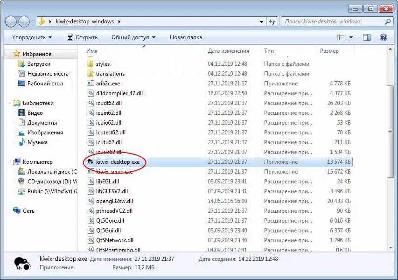Select Избранное in the navigation pane

pos(37,54)
